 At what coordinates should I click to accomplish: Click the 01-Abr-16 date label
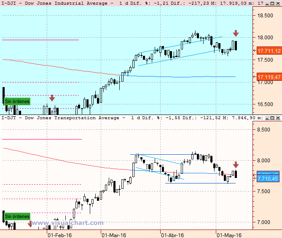172,235
